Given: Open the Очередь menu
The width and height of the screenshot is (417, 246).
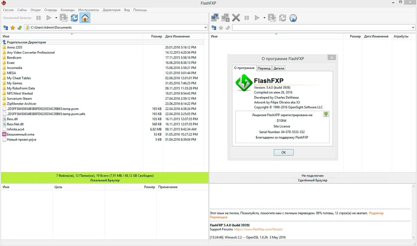Looking at the screenshot, I should coord(51,10).
